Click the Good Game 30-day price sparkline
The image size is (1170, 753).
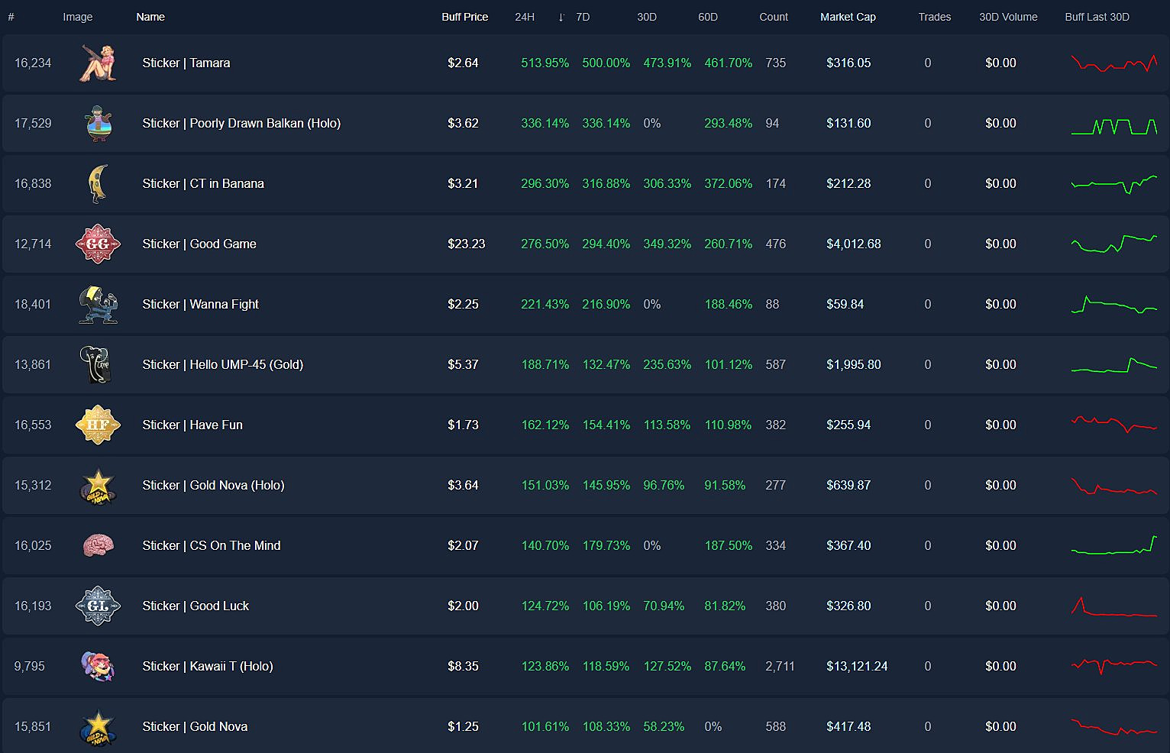(x=1113, y=244)
